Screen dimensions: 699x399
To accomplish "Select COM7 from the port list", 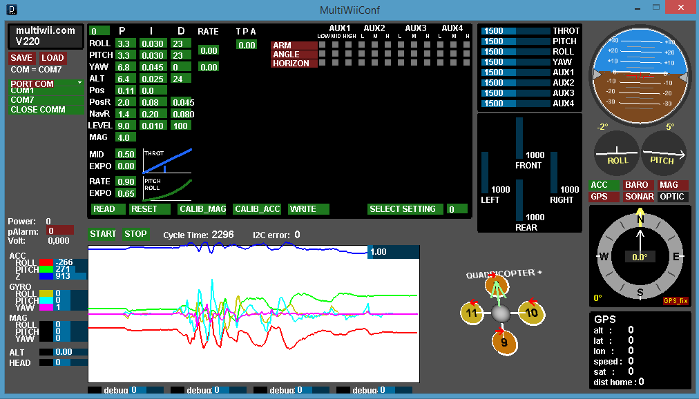I will 46,99.
